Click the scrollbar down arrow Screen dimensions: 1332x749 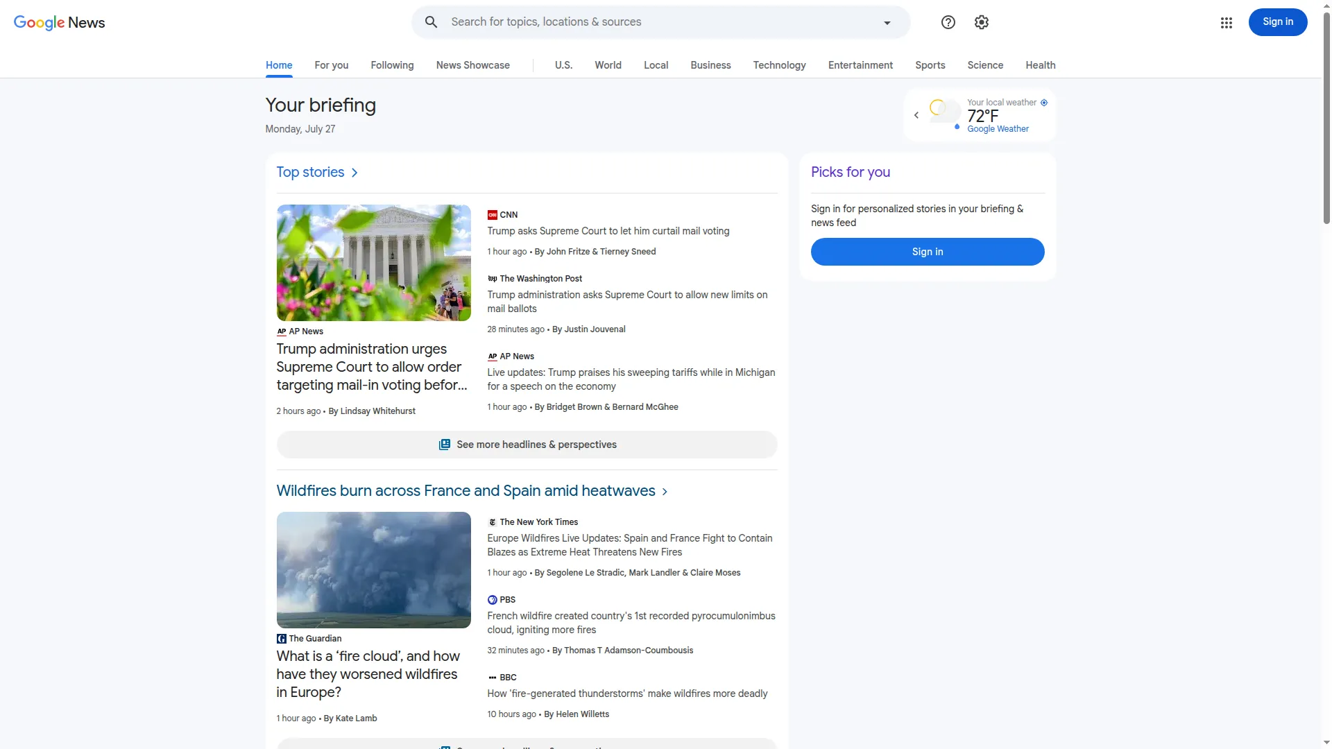point(1326,743)
